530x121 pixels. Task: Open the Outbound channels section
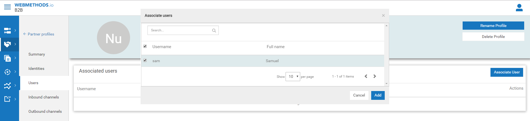click(45, 111)
